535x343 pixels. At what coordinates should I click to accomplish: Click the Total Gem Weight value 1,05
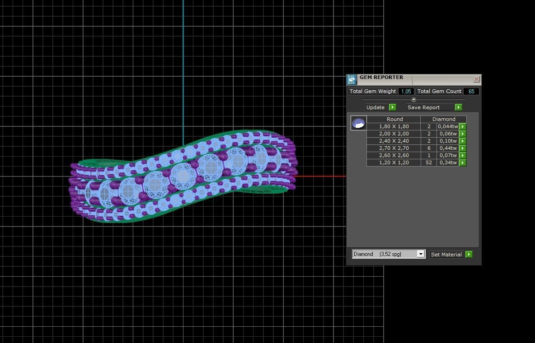406,91
